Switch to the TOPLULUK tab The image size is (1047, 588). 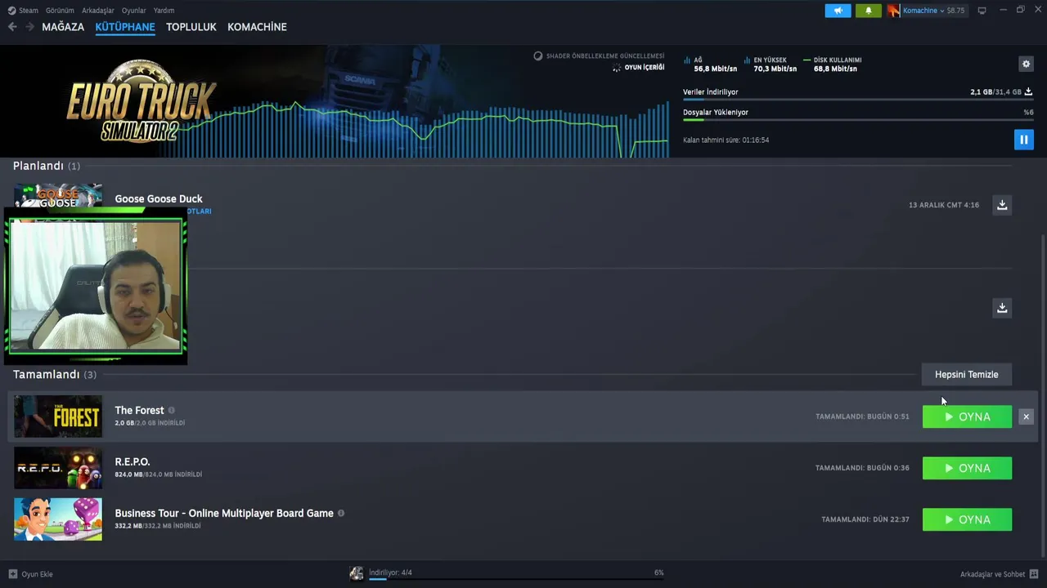tap(191, 27)
